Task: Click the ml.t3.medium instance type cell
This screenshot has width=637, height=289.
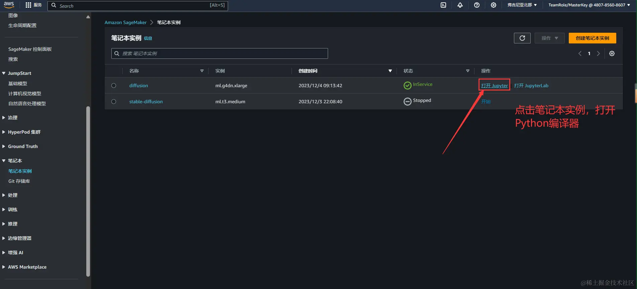Action: click(x=230, y=102)
